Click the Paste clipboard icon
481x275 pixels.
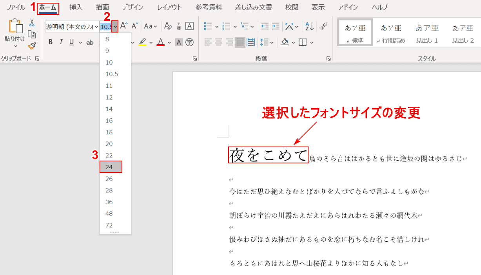click(x=15, y=26)
